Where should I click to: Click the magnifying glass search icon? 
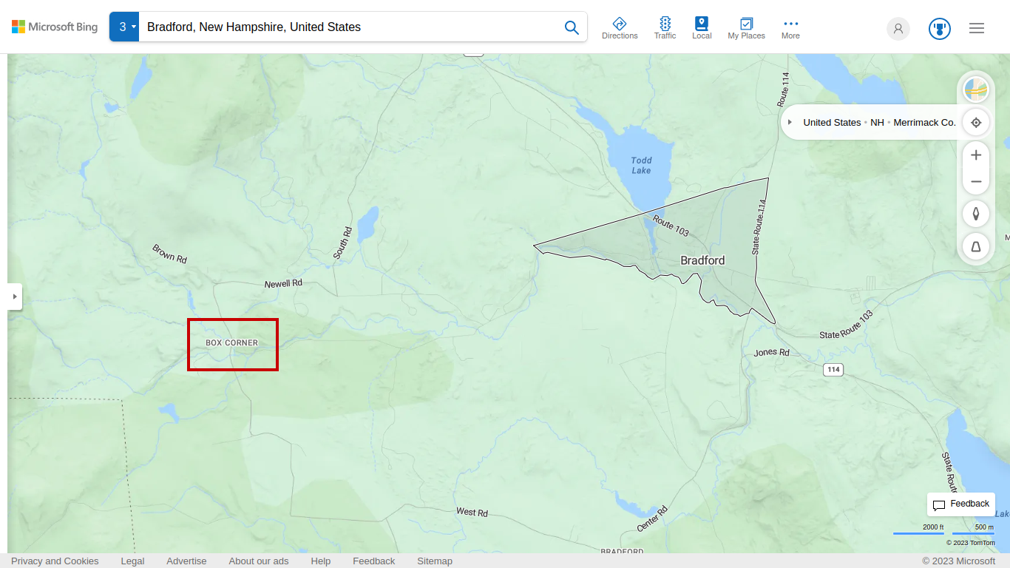pos(572,27)
